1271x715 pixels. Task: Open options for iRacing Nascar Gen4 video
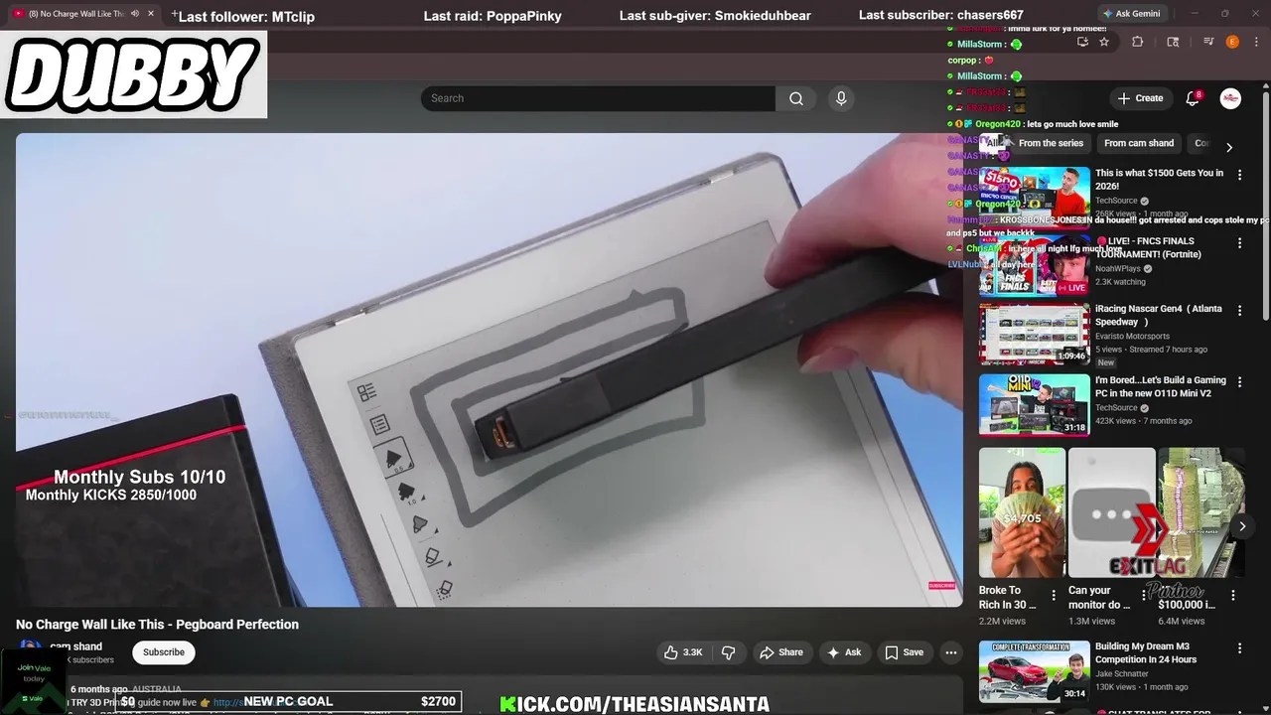[x=1239, y=311]
